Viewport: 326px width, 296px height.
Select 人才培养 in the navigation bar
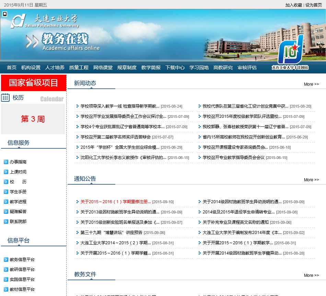[x=55, y=67]
